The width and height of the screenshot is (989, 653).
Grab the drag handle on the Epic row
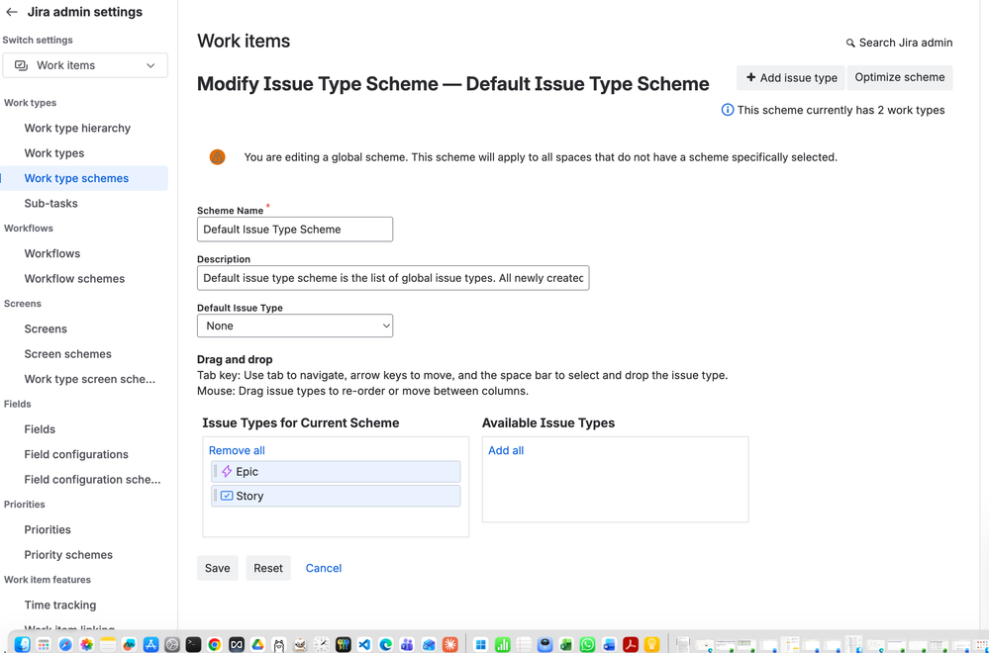tap(215, 472)
